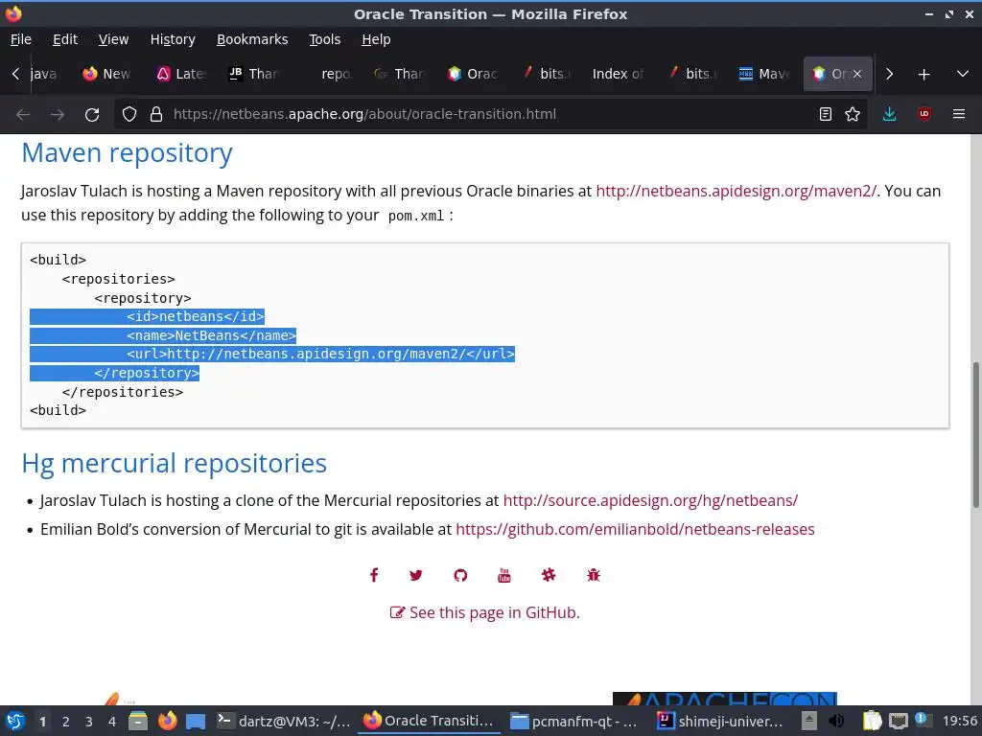Toggle reader view for this page
The image size is (982, 736).
click(826, 115)
